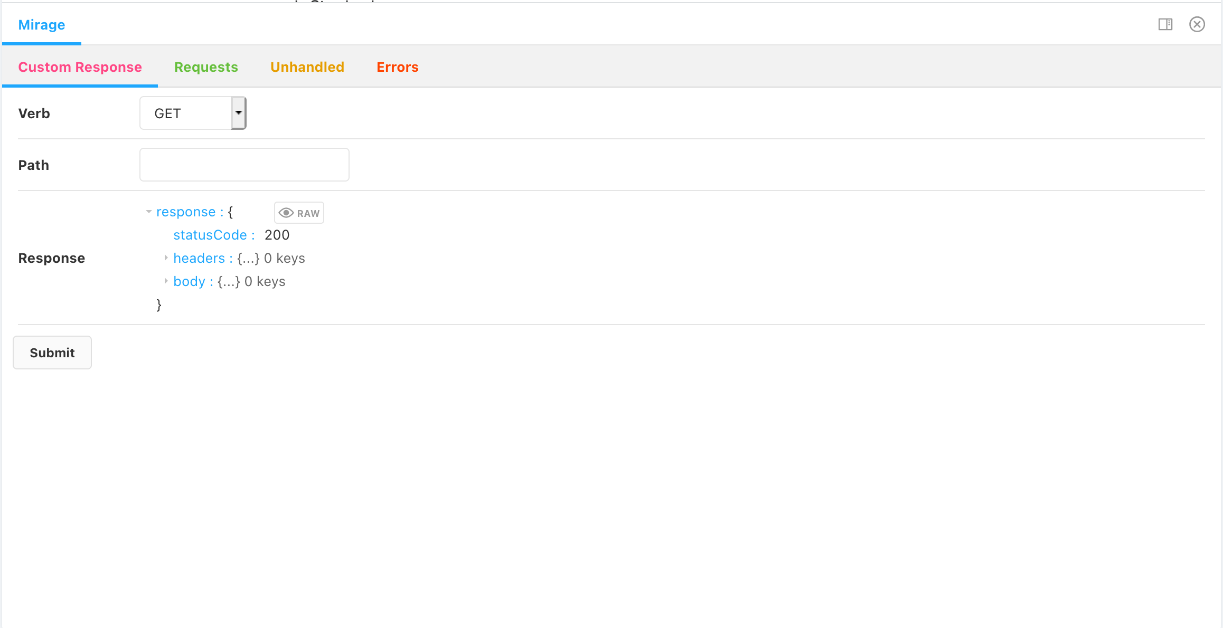
Task: Click the body key name
Action: click(x=189, y=281)
